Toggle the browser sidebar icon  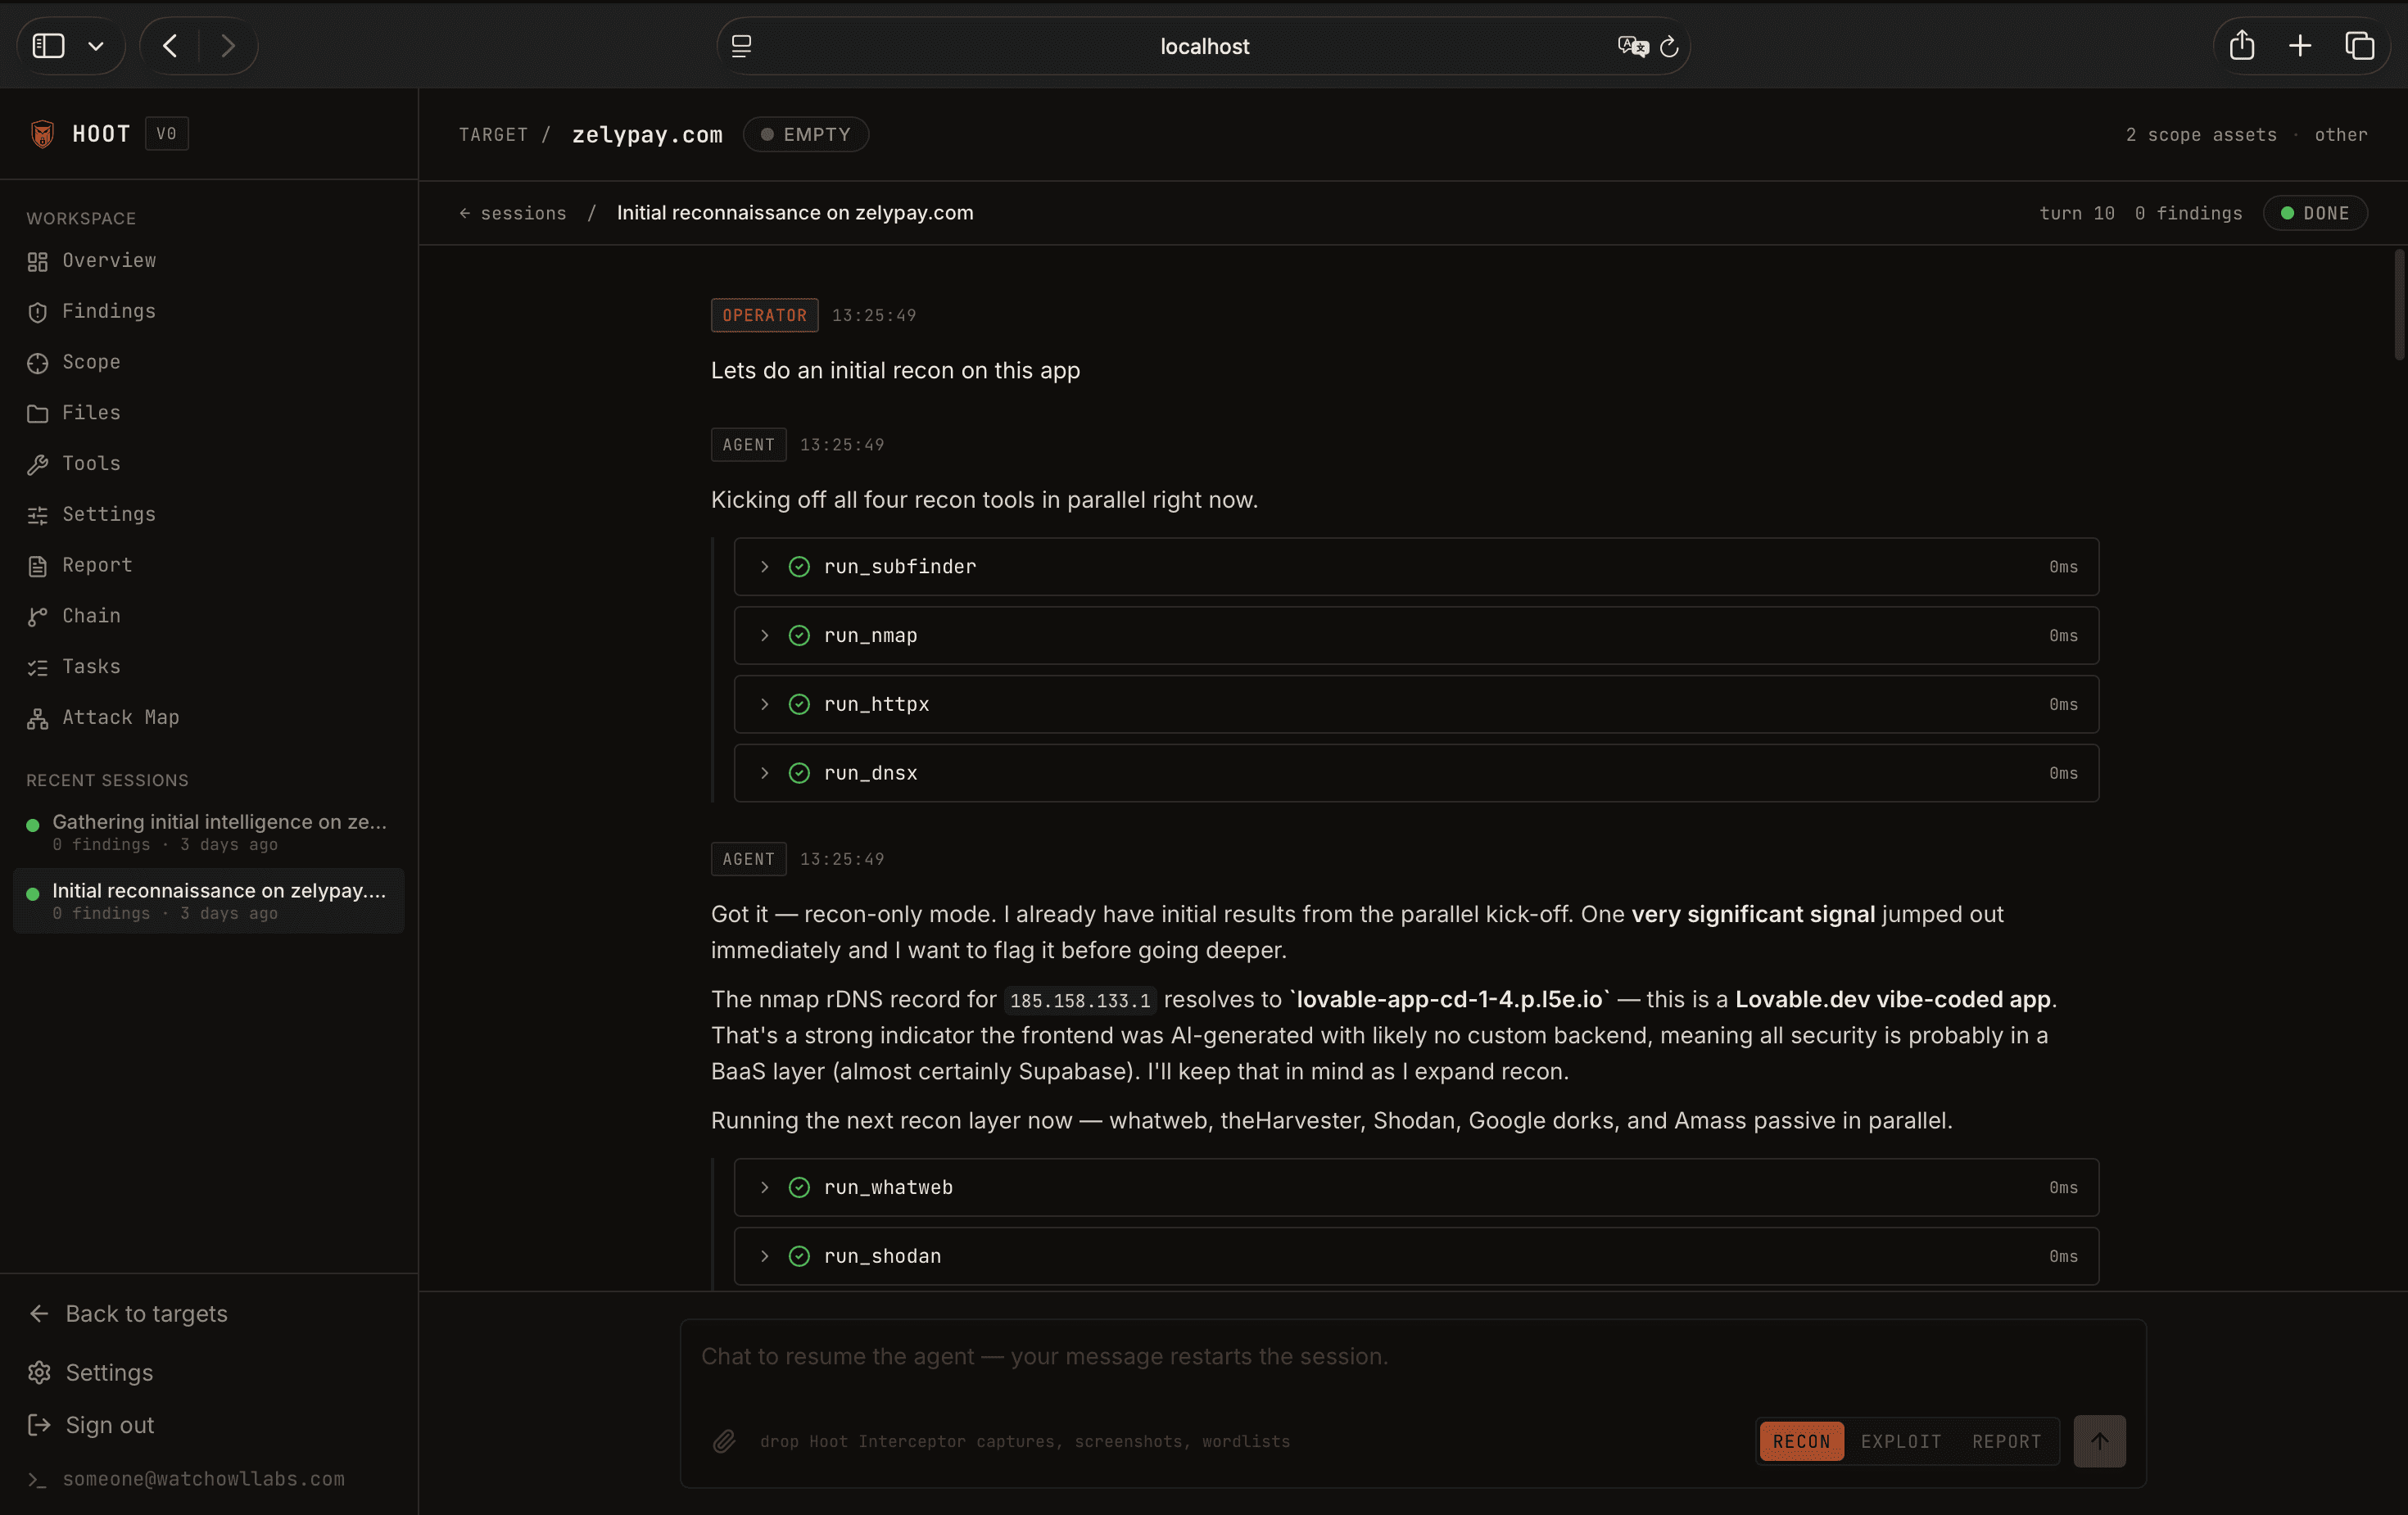tap(48, 46)
